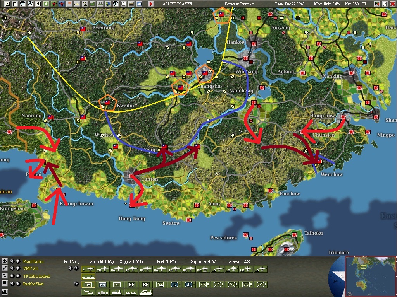Screen dimensions: 397x297
Task: Select the headquarters flag unit icon
Action: point(88,285)
